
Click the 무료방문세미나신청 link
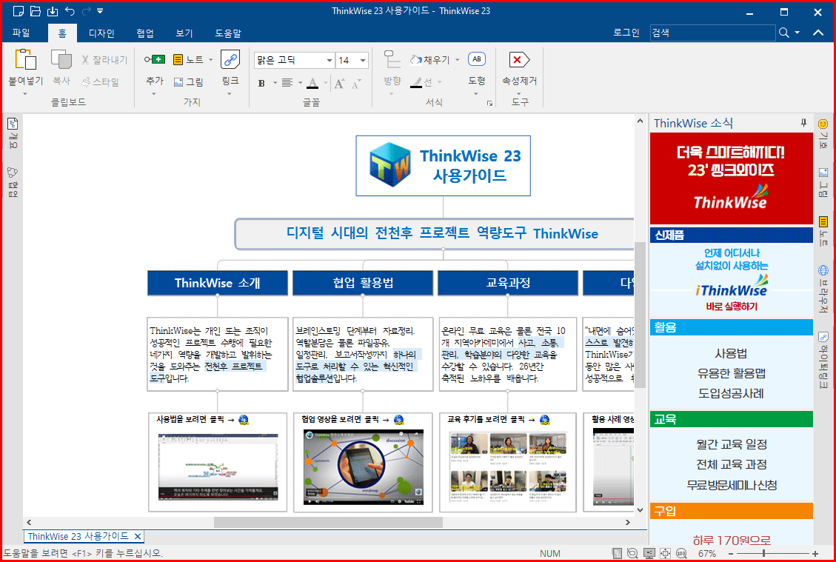coord(731,485)
